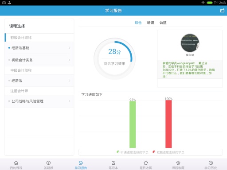Screen dimensions: 227x170
Task: Click the 28分 score progress ring
Action: [114, 58]
